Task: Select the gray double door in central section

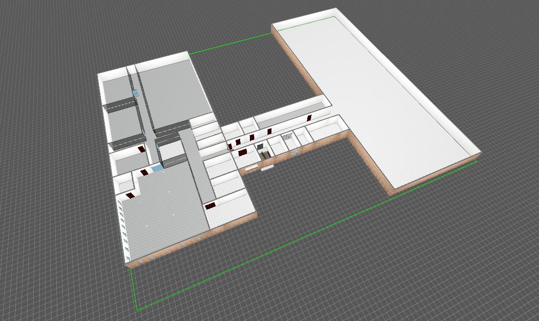Action: [288, 136]
